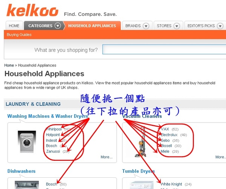Open the vacuum cleaner thumbnail image
Screen dimensions: 226x189
140,142
